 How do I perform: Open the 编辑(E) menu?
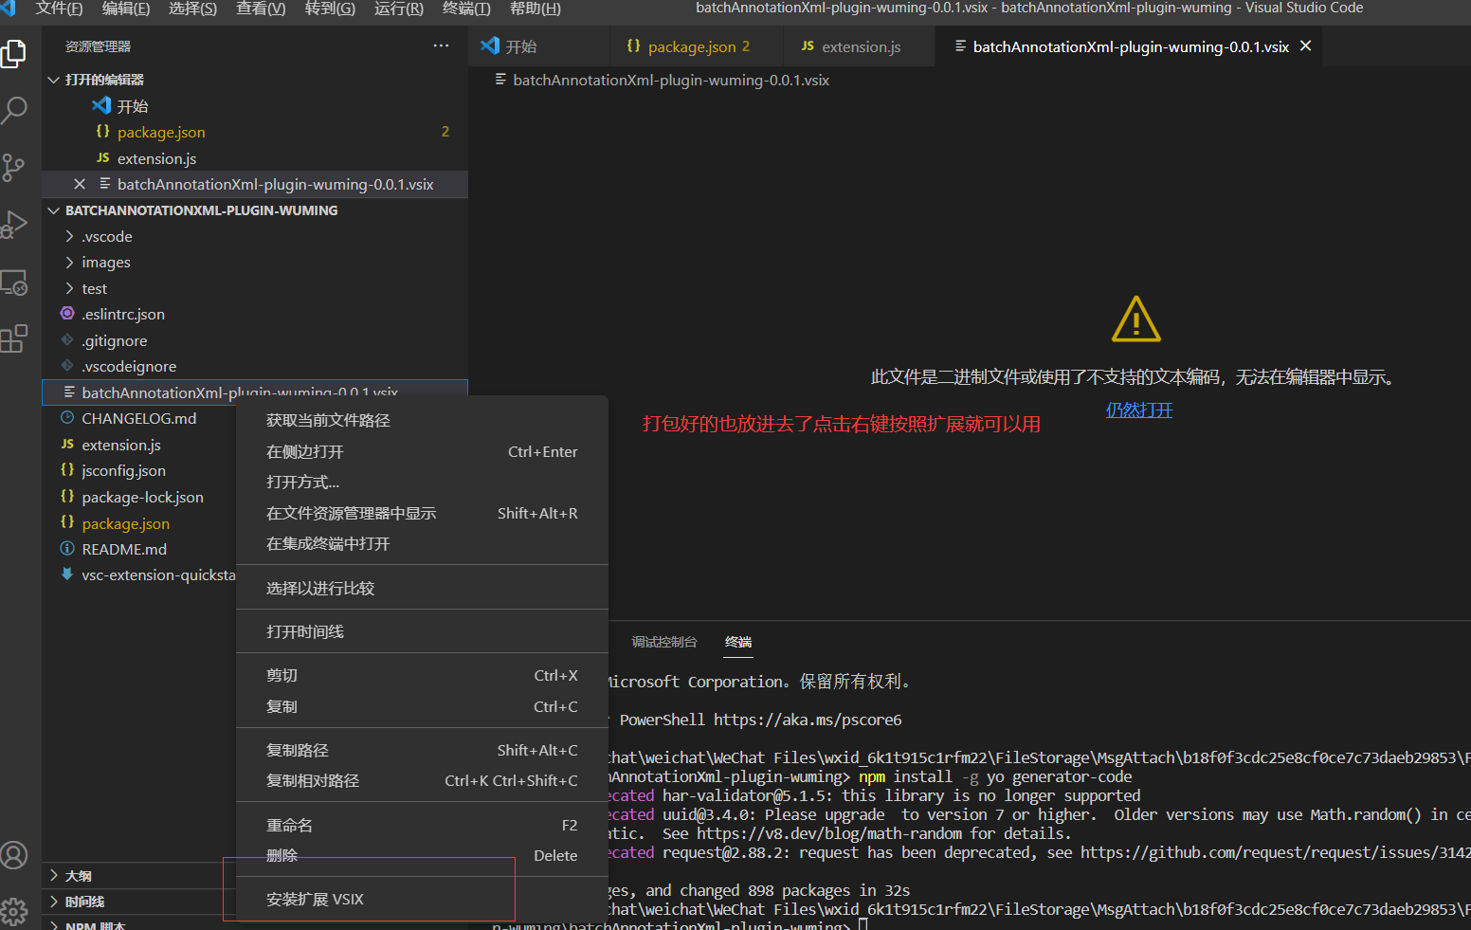pos(125,9)
